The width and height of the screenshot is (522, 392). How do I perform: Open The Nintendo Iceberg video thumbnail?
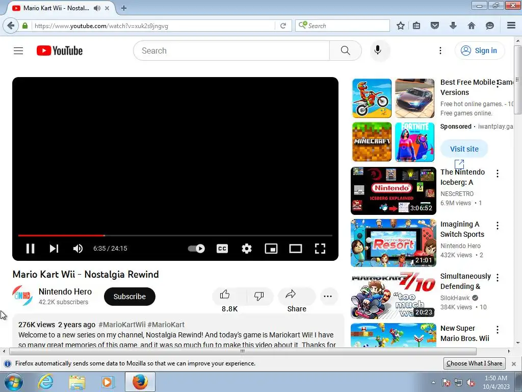coord(393,191)
